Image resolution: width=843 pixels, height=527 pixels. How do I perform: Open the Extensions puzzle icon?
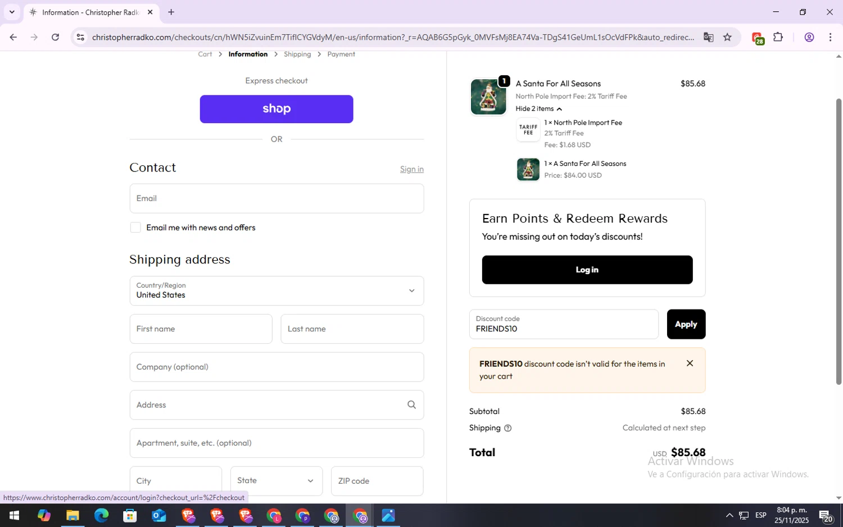tap(778, 37)
